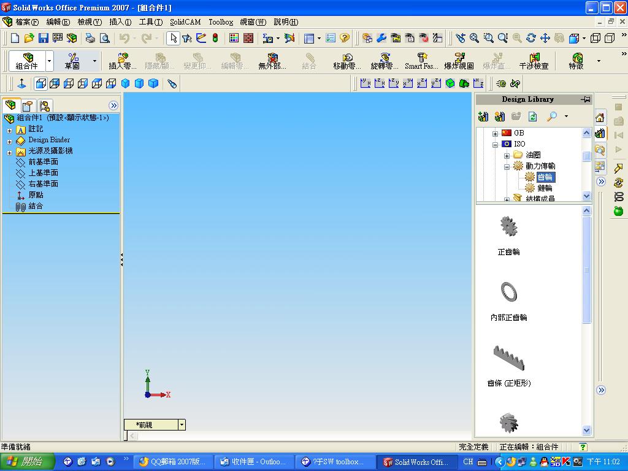Click the Rebuild traffic light icon
This screenshot has width=628, height=471.
[215, 38]
